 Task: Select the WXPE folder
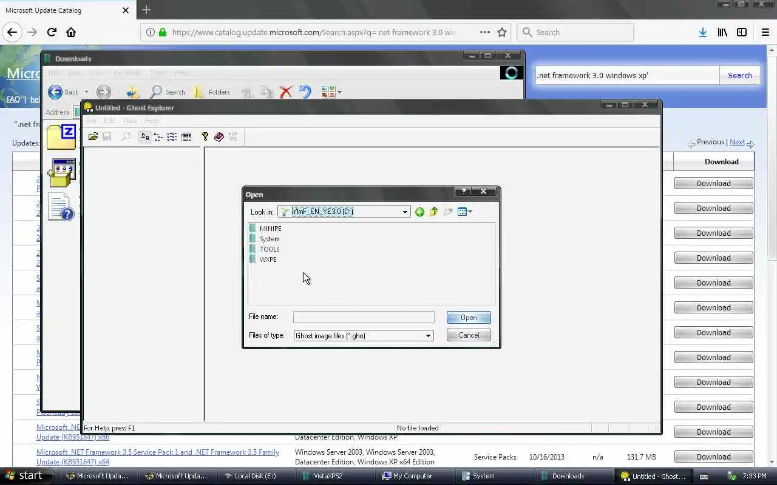pos(263,259)
